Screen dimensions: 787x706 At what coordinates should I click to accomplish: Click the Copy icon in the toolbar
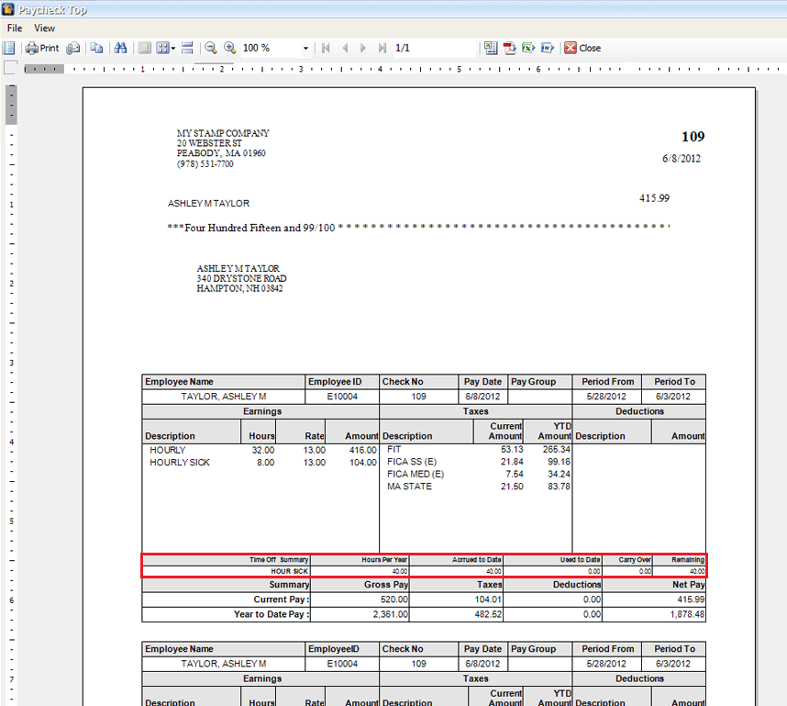[x=97, y=48]
